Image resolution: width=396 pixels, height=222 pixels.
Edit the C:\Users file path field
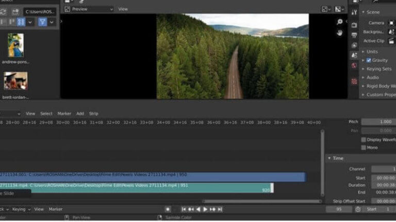point(40,12)
